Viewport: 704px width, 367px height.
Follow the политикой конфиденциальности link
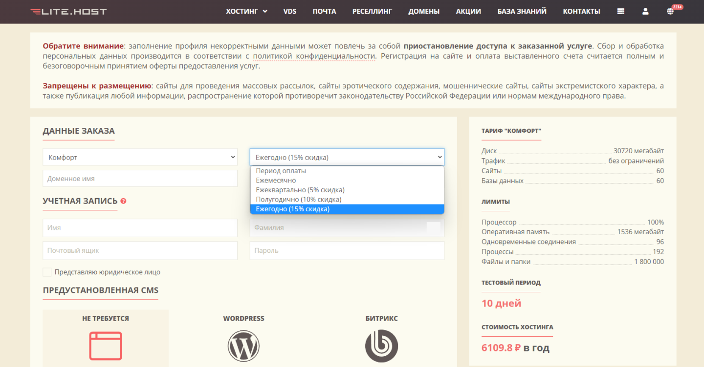[x=314, y=56]
